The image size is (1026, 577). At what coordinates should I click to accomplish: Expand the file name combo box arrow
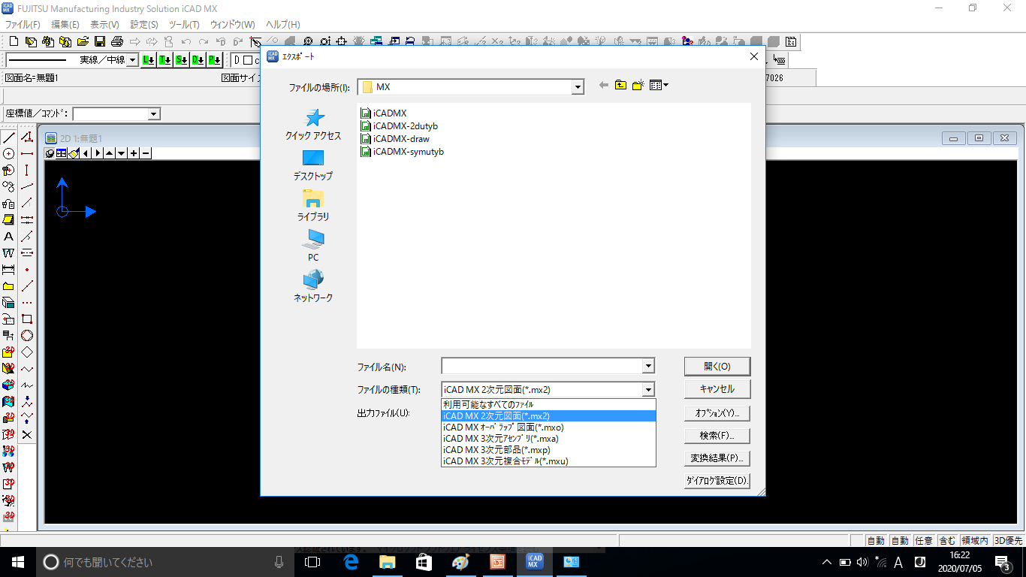click(x=648, y=366)
